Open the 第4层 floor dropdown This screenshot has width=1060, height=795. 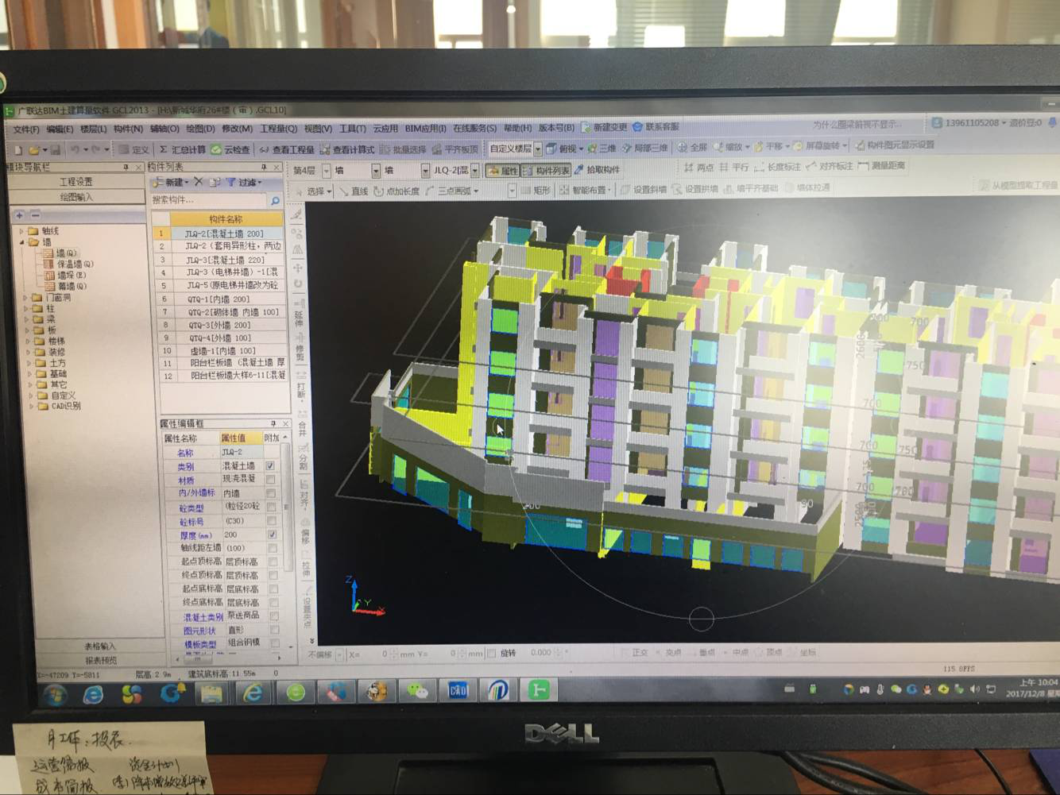click(x=326, y=171)
